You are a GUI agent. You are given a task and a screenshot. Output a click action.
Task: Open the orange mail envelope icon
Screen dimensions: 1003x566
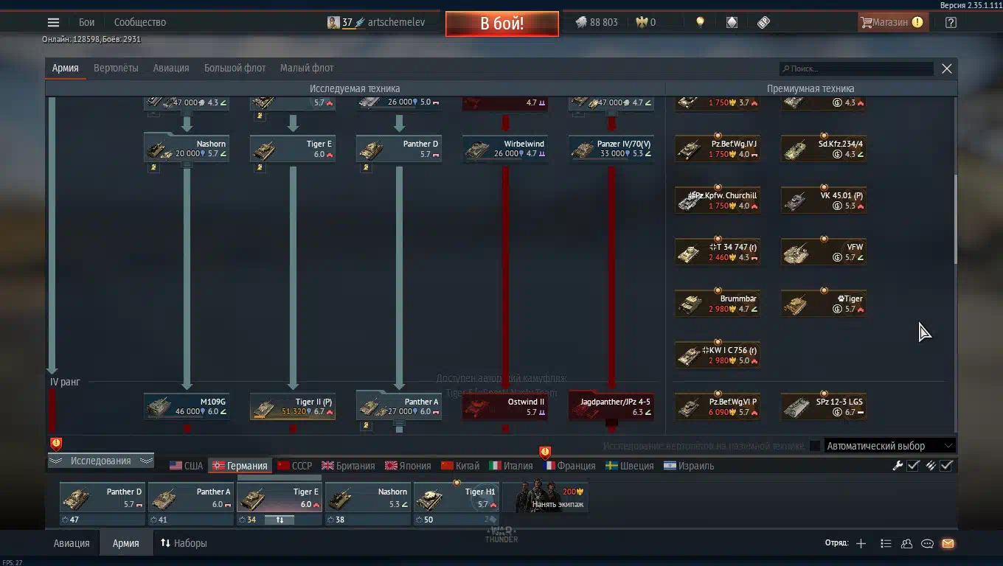tap(948, 544)
